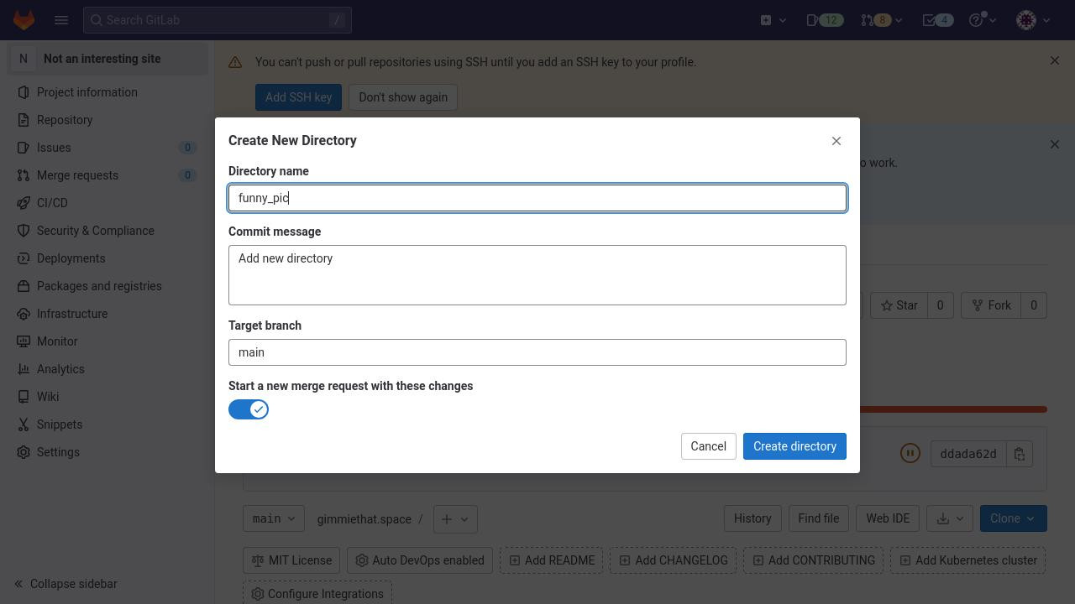Viewport: 1075px width, 604px height.
Task: Open Repository in sidebar
Action: click(107, 120)
